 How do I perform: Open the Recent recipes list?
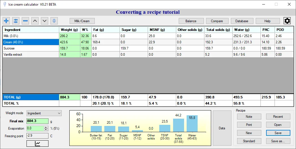tap(278, 117)
